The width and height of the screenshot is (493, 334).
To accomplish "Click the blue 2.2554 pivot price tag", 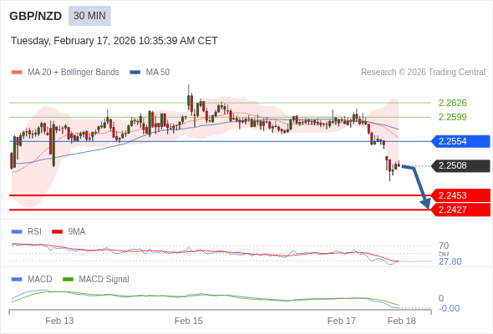I will click(x=460, y=141).
